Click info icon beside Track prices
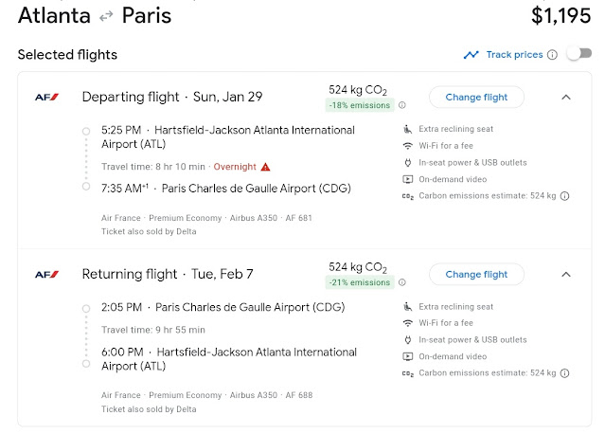The width and height of the screenshot is (605, 434). 552,55
